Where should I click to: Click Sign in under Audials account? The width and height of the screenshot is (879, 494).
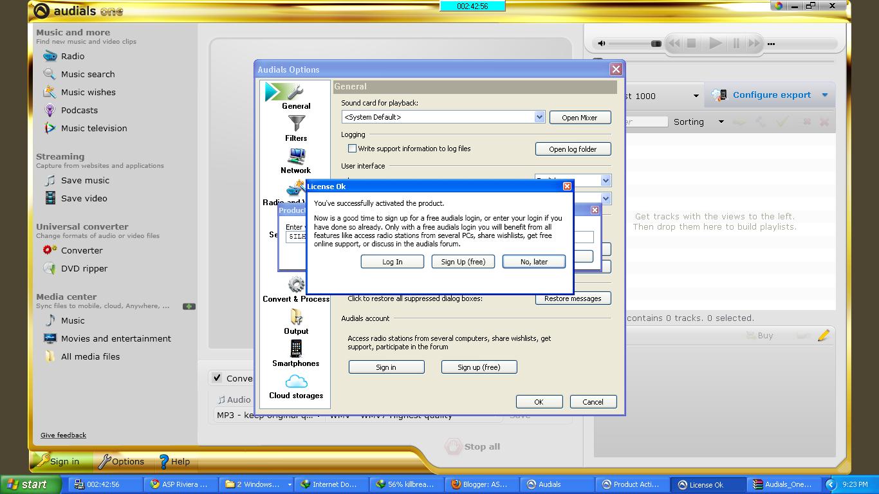tap(386, 367)
